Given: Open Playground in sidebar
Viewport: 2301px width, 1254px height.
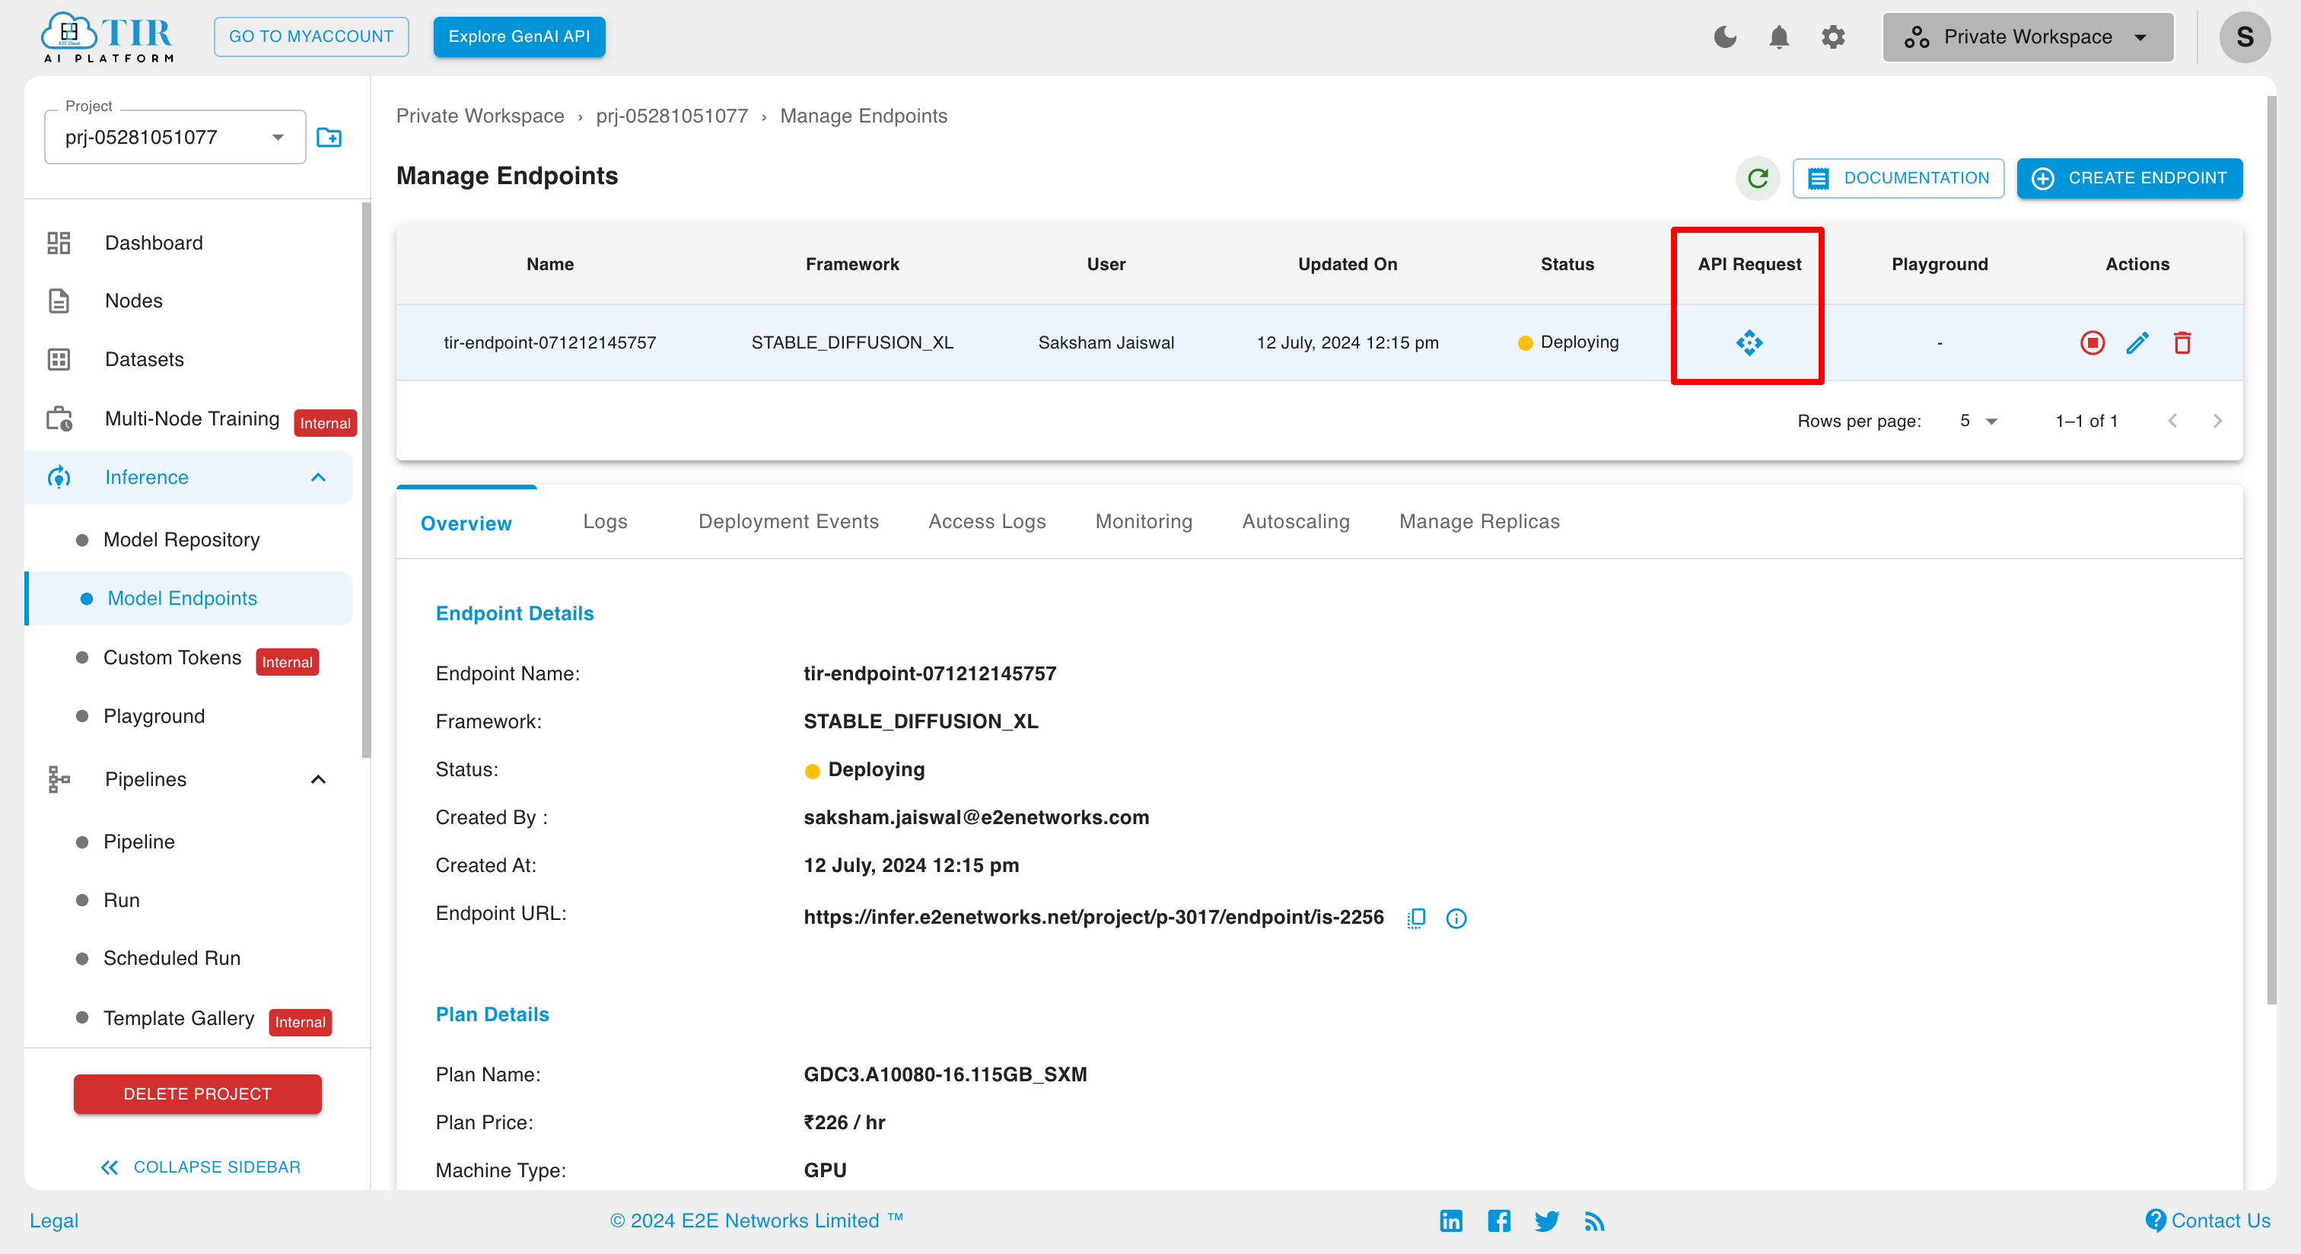Looking at the screenshot, I should [154, 716].
